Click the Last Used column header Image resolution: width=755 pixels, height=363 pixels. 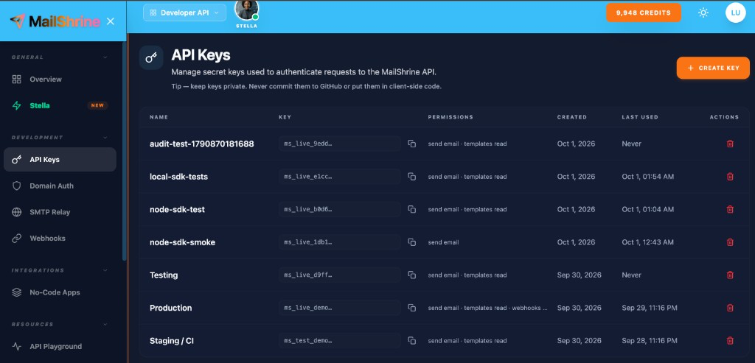pyautogui.click(x=639, y=117)
